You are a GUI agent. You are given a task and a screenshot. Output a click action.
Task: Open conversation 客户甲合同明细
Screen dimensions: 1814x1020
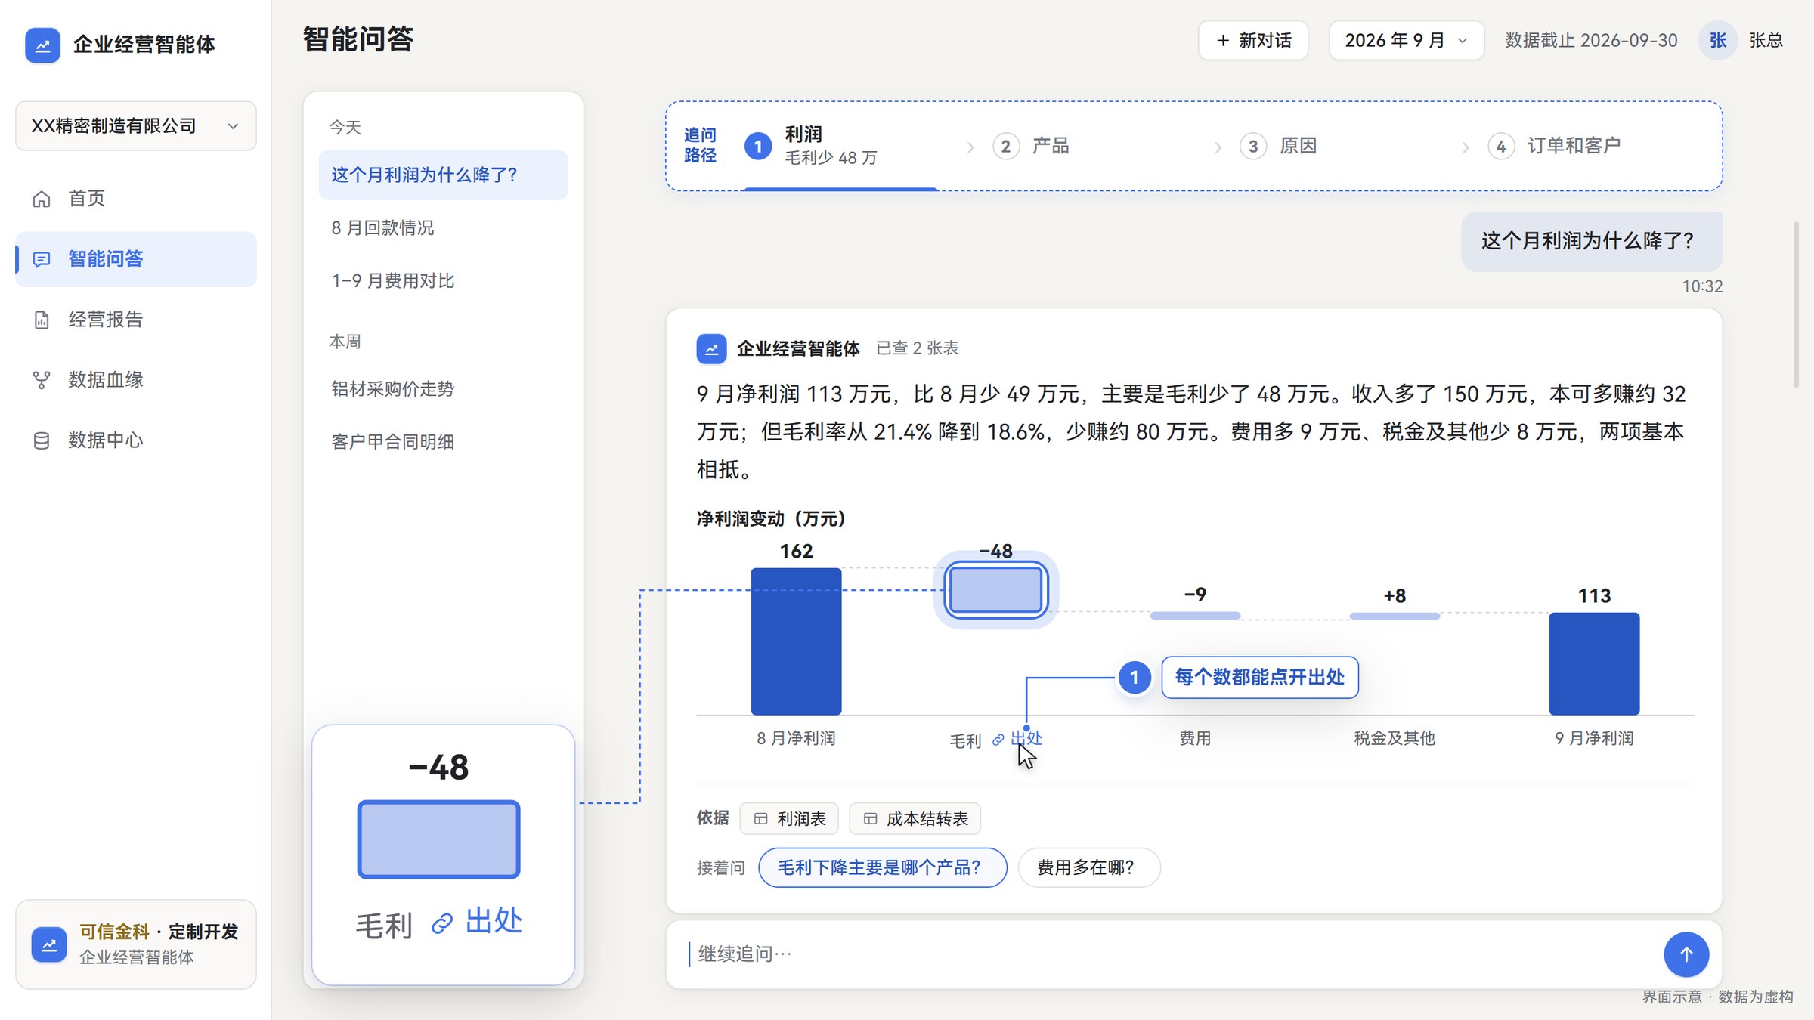tap(443, 442)
